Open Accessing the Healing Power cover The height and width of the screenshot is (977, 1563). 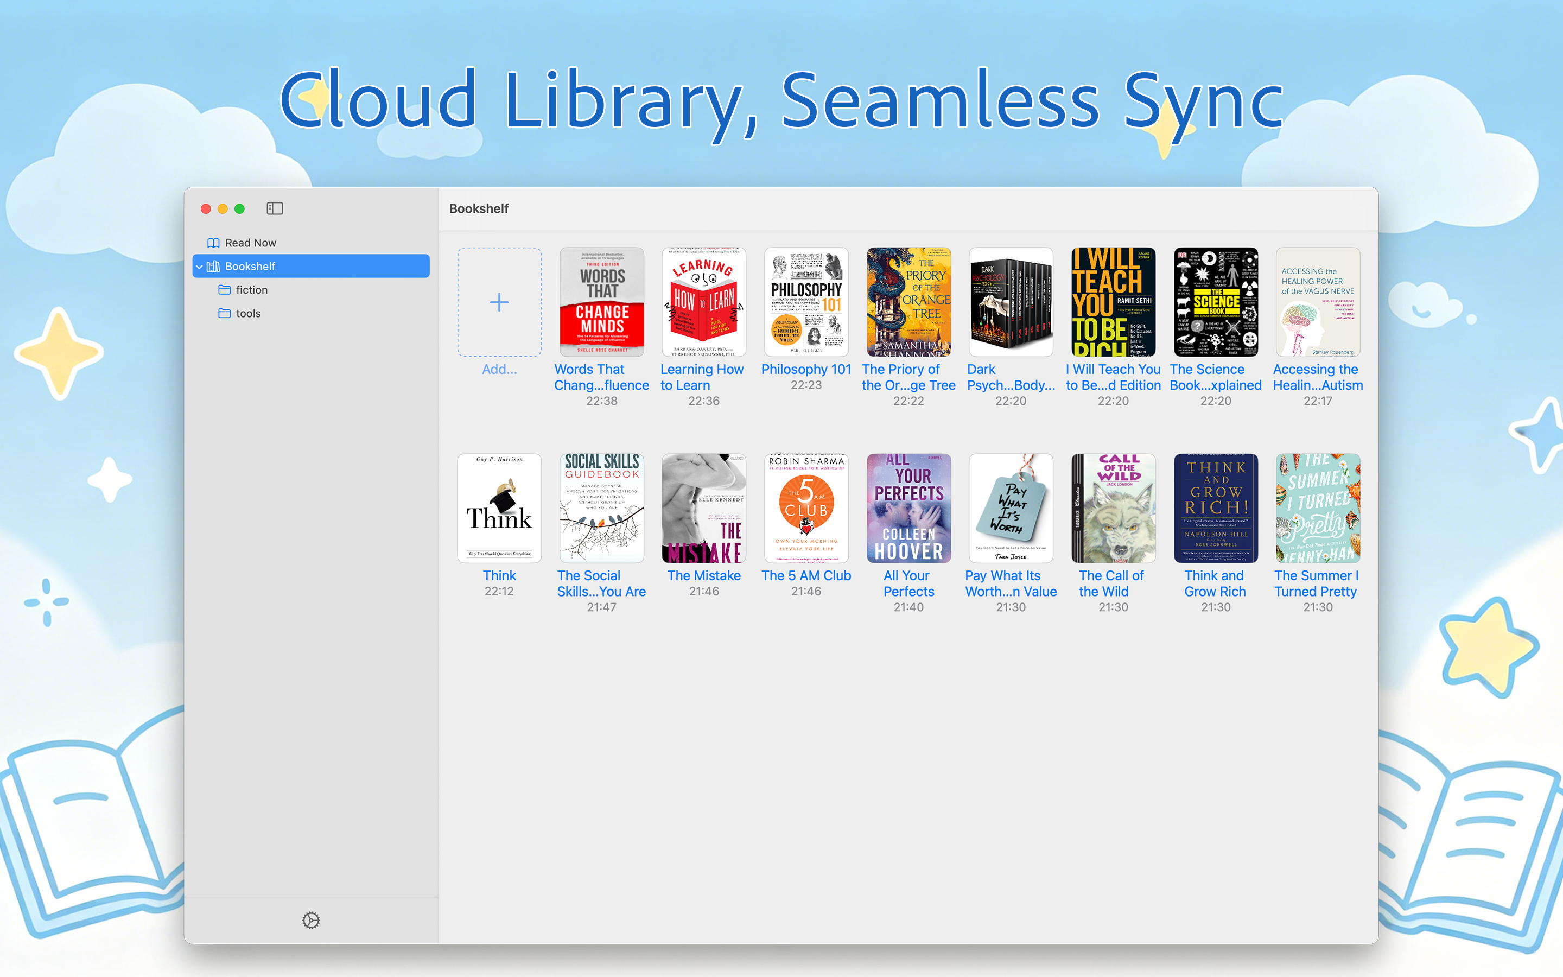pyautogui.click(x=1318, y=302)
